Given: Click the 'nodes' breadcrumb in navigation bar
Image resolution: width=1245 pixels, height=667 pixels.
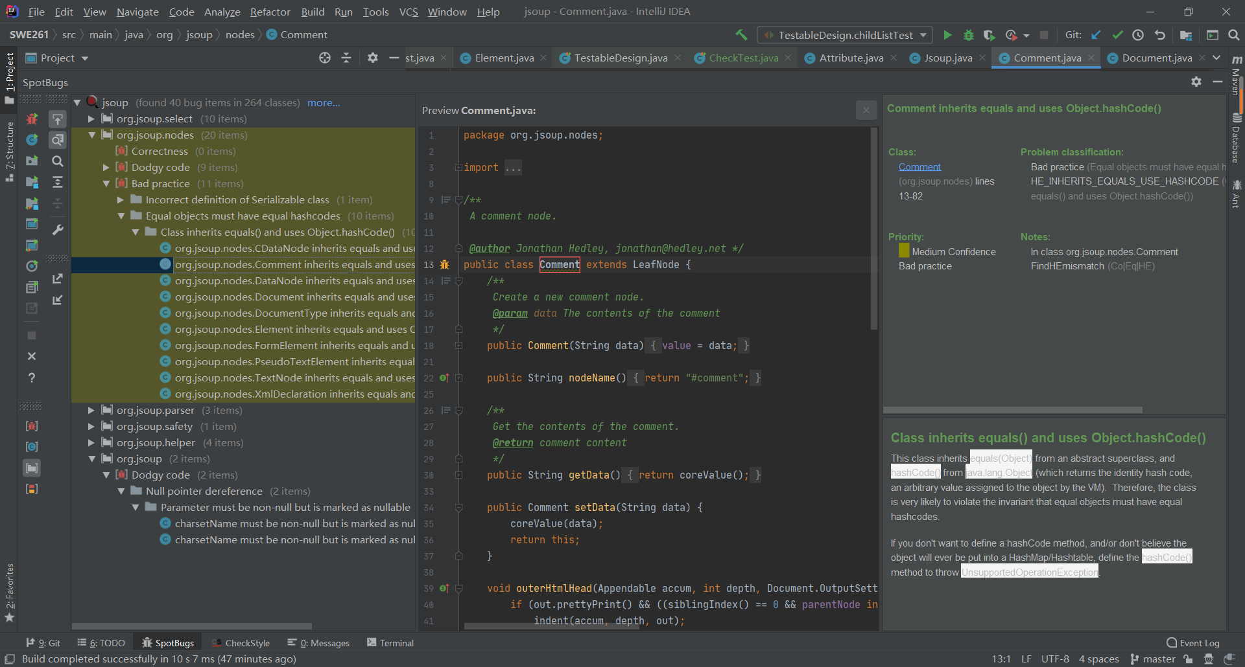Looking at the screenshot, I should point(240,35).
